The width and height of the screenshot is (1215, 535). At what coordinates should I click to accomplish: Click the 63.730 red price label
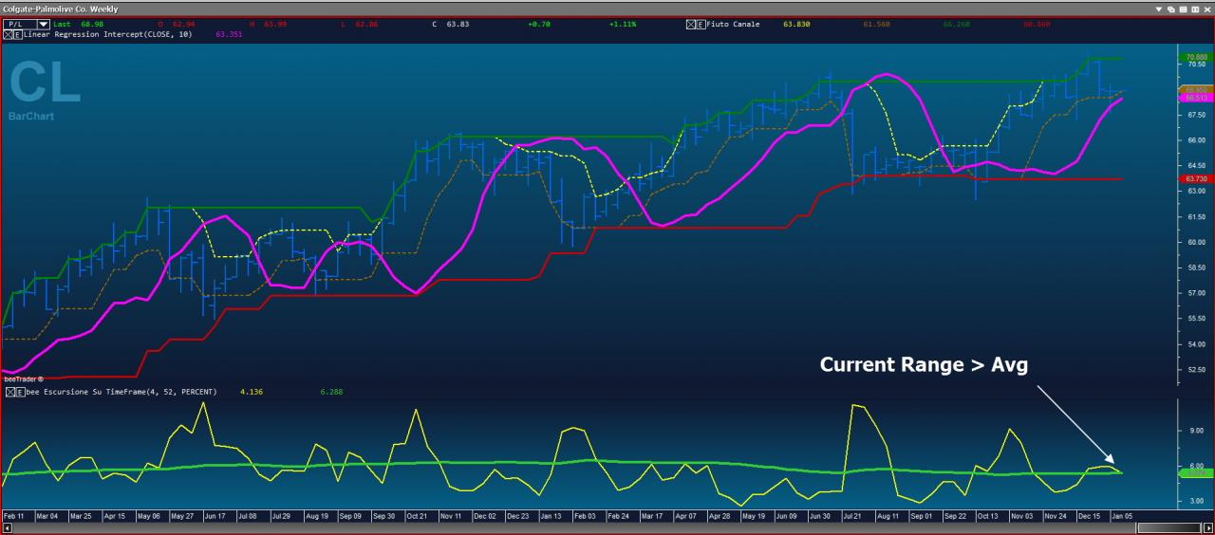(x=1196, y=178)
